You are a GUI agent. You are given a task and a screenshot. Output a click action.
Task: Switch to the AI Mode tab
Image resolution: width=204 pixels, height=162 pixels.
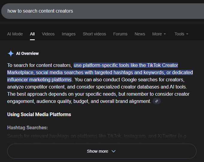[x=15, y=34]
